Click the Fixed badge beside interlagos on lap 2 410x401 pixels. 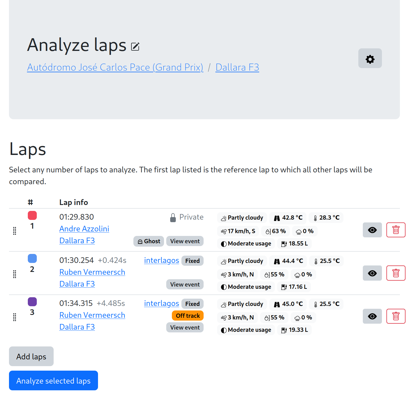(192, 261)
